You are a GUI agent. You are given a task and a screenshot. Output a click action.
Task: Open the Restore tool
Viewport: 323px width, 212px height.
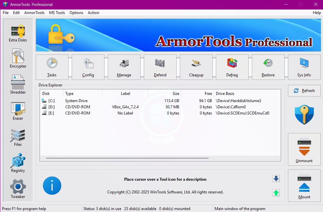pos(268,67)
